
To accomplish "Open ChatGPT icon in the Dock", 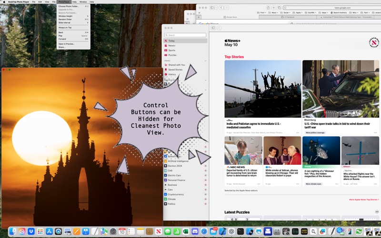I will 231,231.
